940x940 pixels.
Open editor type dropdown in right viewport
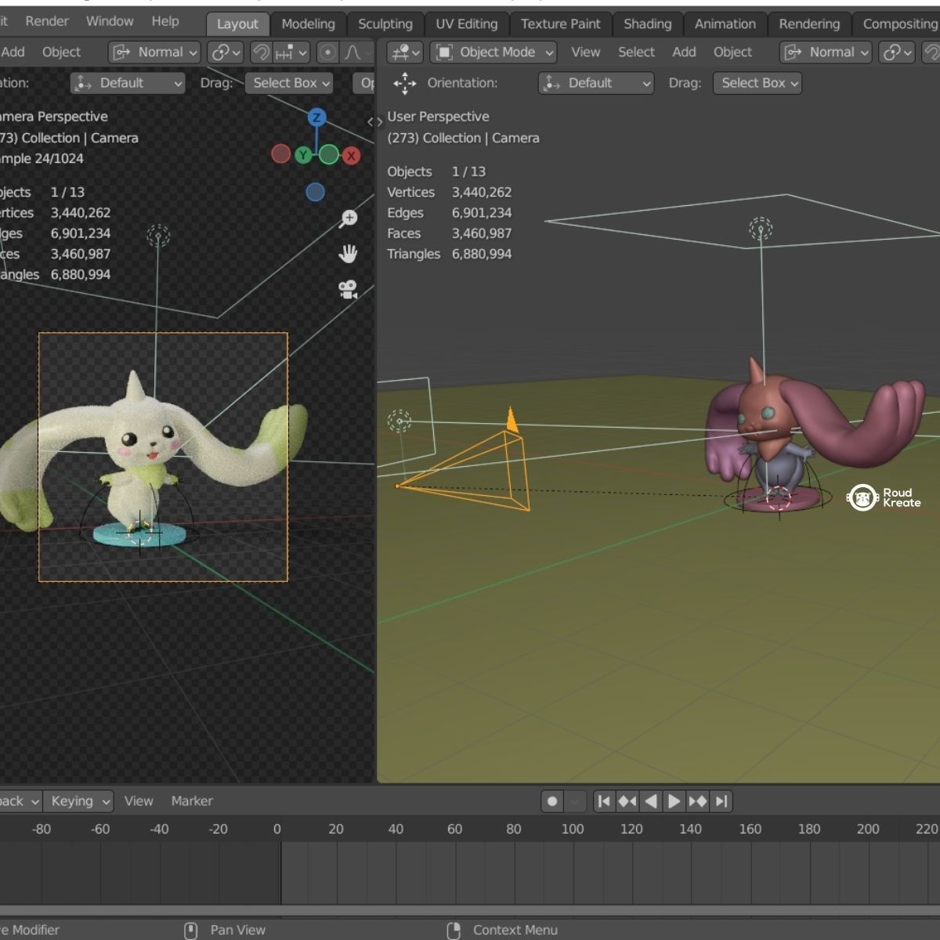click(x=405, y=52)
